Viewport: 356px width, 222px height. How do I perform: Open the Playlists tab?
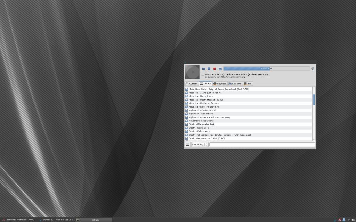coord(220,84)
